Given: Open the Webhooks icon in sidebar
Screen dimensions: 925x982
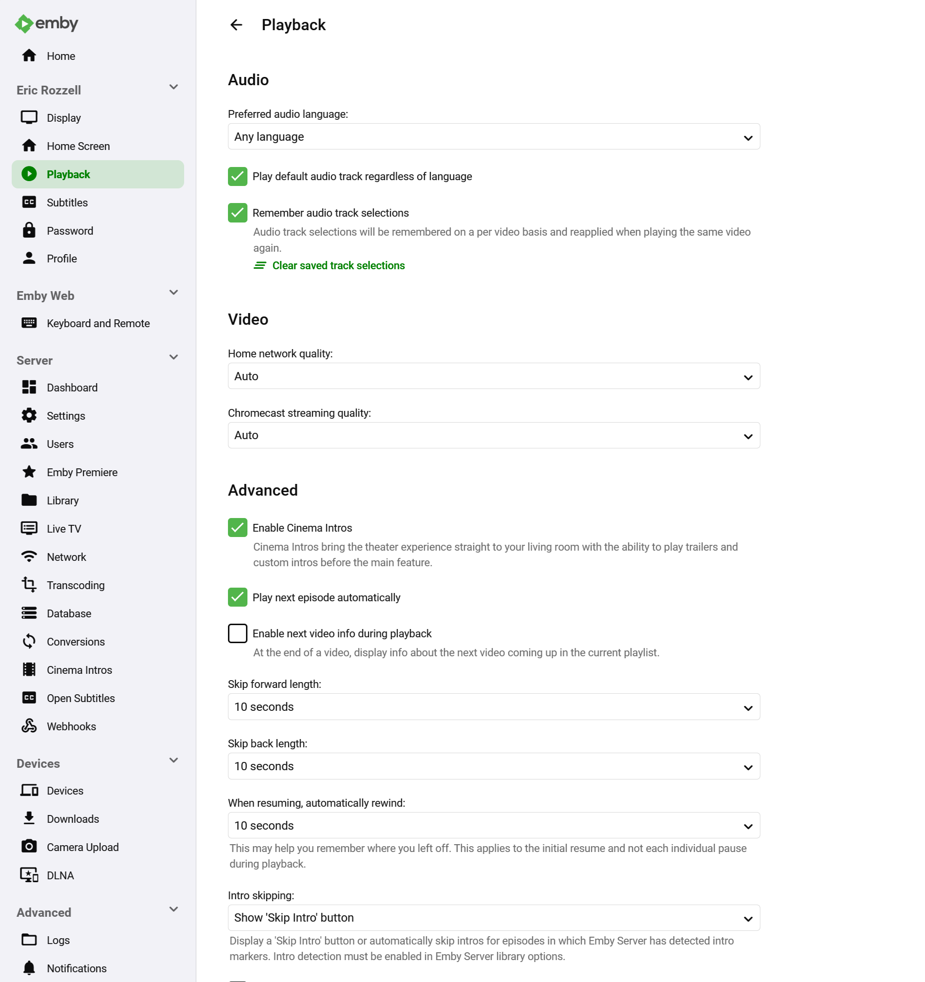Looking at the screenshot, I should point(29,726).
